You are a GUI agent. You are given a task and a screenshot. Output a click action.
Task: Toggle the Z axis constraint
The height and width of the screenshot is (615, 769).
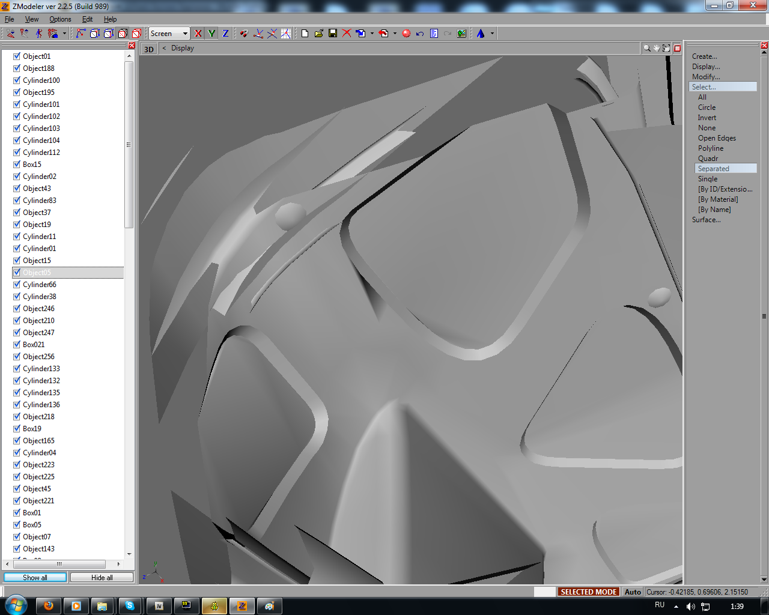pyautogui.click(x=226, y=34)
